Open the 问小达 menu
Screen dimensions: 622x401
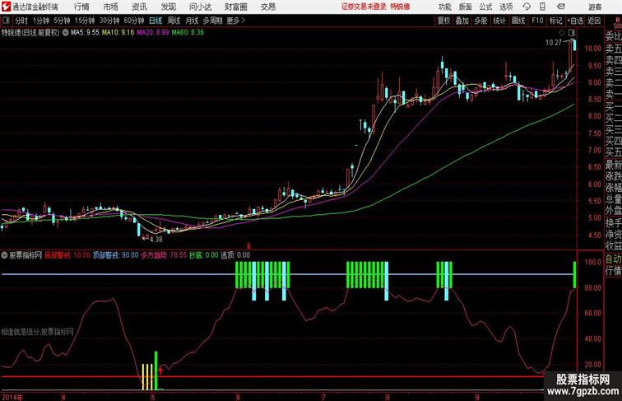pyautogui.click(x=200, y=7)
